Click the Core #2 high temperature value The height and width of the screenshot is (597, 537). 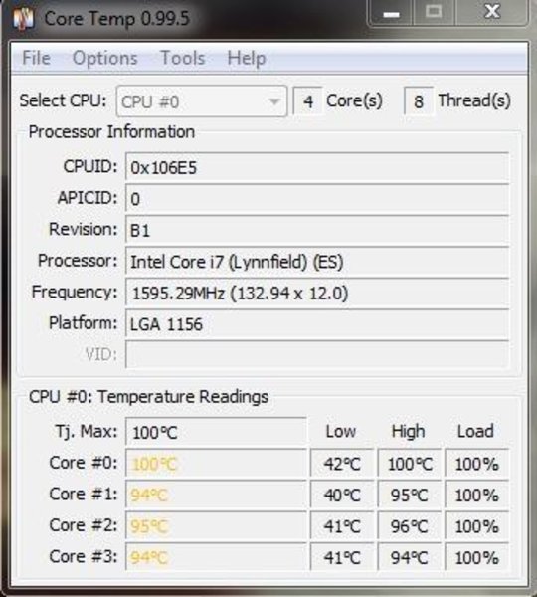tap(410, 526)
